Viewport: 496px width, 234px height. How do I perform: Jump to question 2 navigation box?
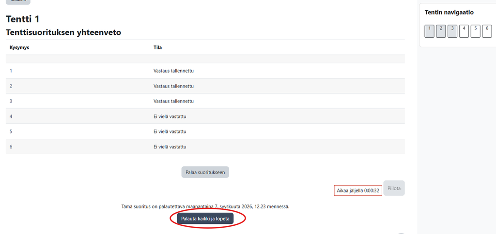point(441,31)
